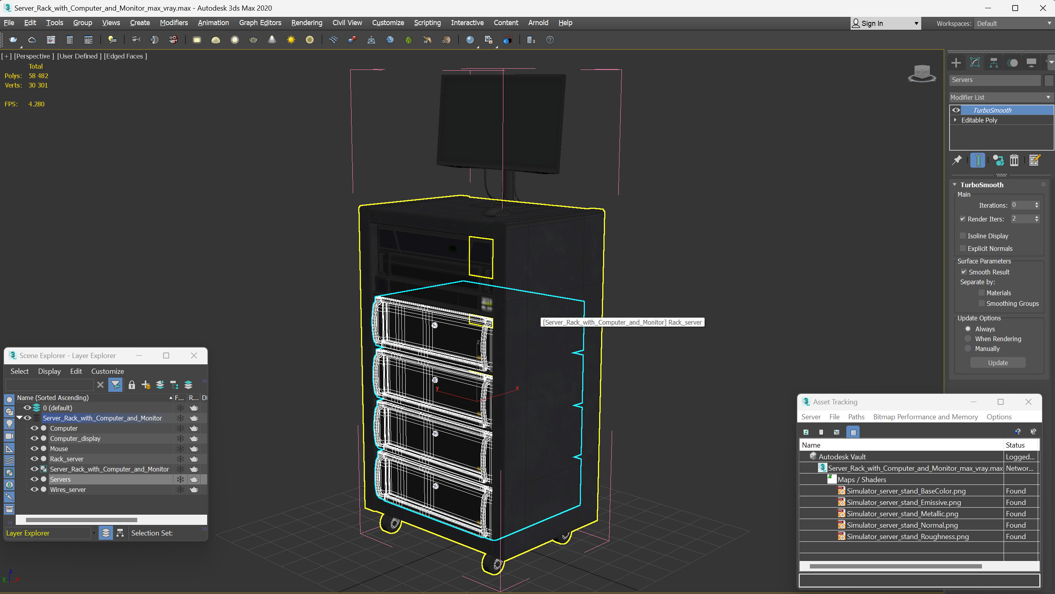Click Configure Modifier Sets icon
1055x594 pixels.
pos(1035,160)
